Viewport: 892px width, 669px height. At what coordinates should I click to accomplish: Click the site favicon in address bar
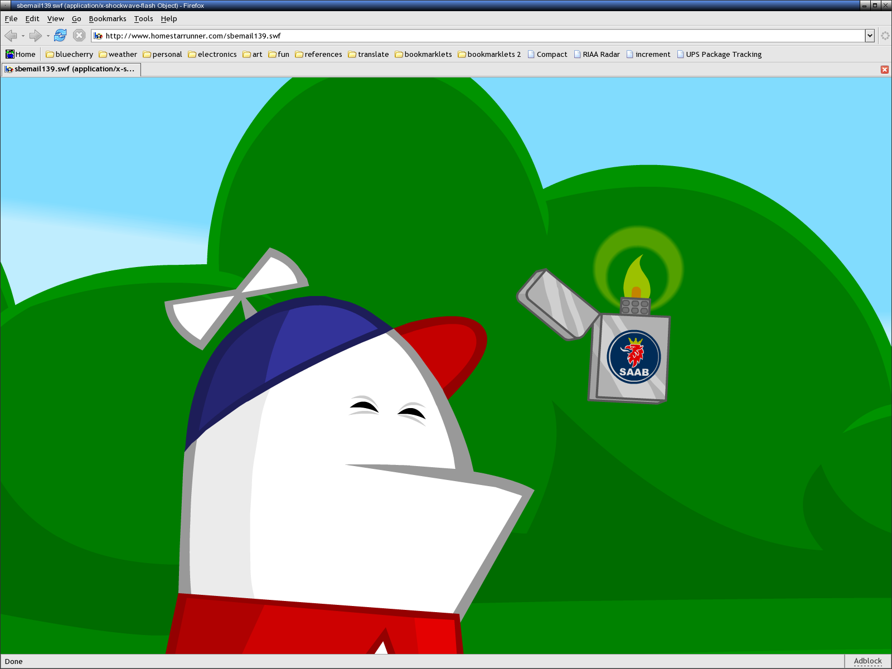point(98,36)
